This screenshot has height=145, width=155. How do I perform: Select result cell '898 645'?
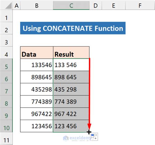(x=71, y=77)
